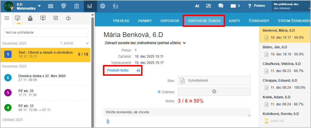Viewport: 311px width, 128px height.
Task: Click the text na vyhľadanie search field
Action: pos(46,32)
